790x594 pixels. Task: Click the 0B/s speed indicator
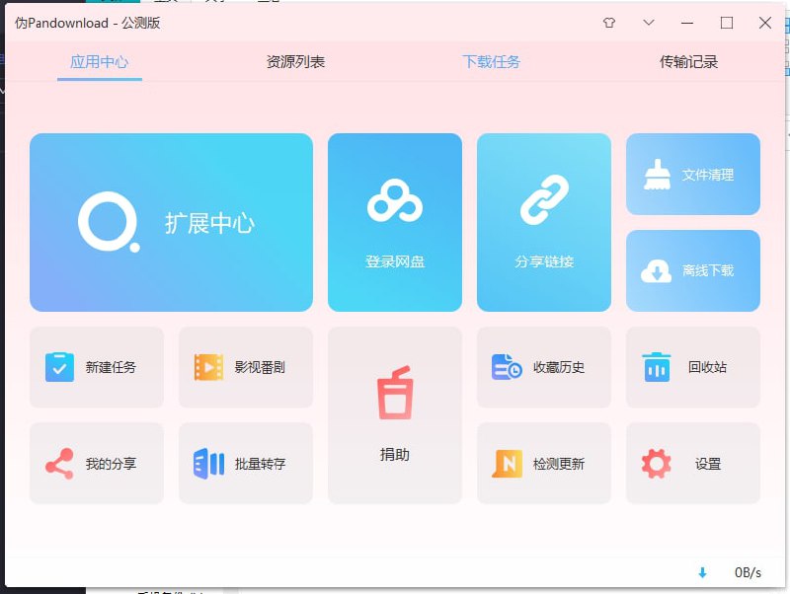point(747,571)
